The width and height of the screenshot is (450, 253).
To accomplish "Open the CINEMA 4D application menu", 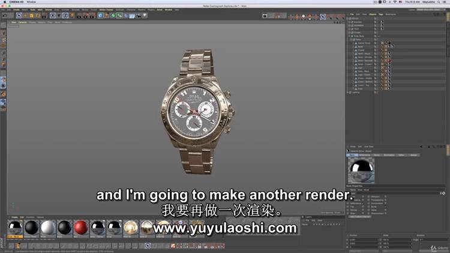I will click(16, 2).
